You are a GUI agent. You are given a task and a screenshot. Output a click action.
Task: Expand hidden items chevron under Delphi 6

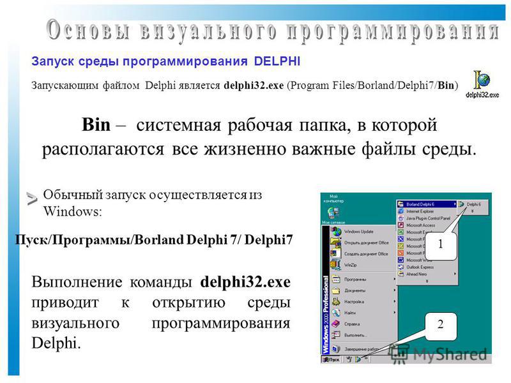pyautogui.click(x=472, y=211)
